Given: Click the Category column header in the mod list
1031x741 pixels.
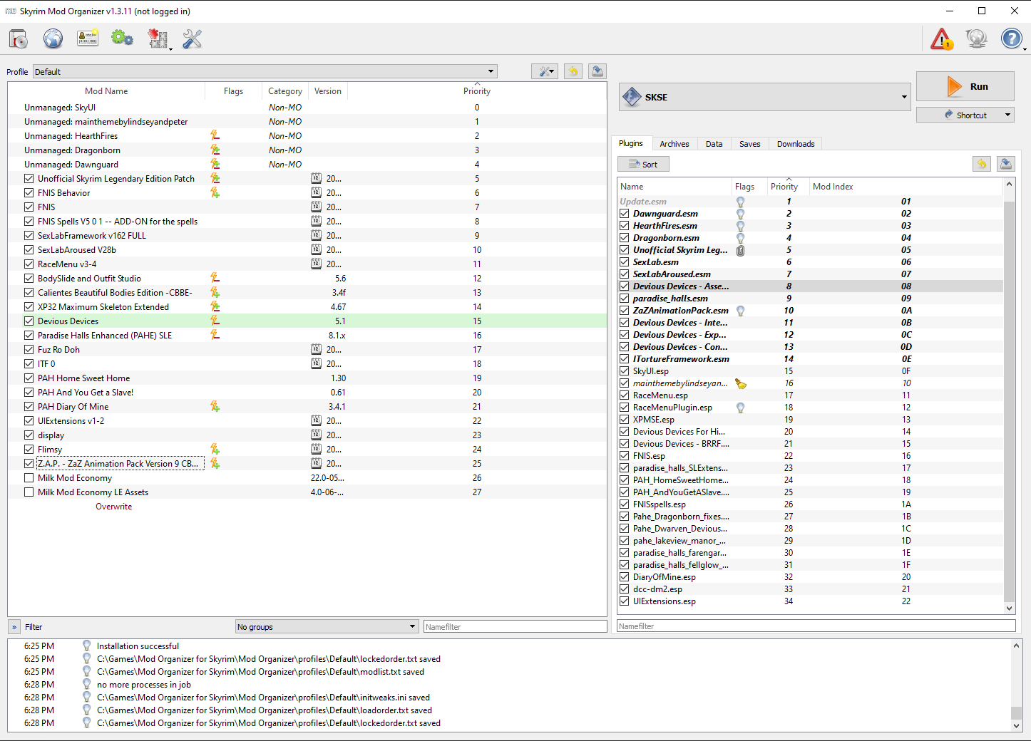Looking at the screenshot, I should (x=285, y=91).
